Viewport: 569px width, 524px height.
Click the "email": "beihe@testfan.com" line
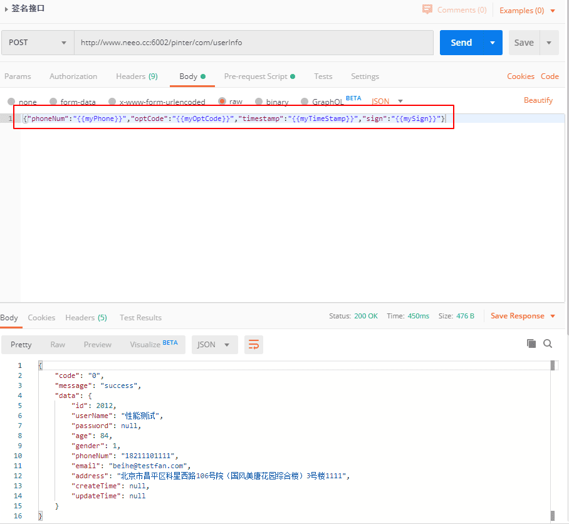pyautogui.click(x=130, y=466)
